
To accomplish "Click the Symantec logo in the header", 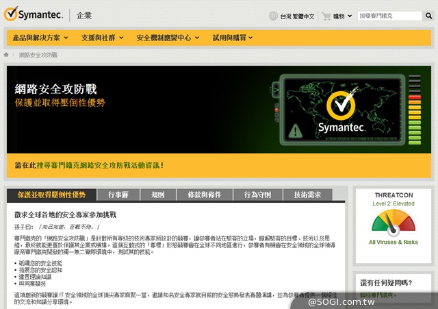I will [34, 14].
